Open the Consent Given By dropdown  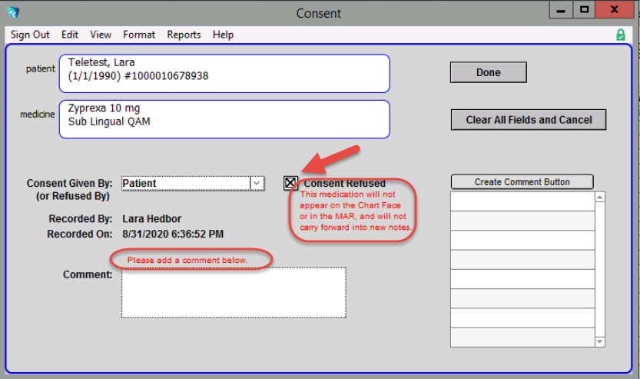[257, 183]
